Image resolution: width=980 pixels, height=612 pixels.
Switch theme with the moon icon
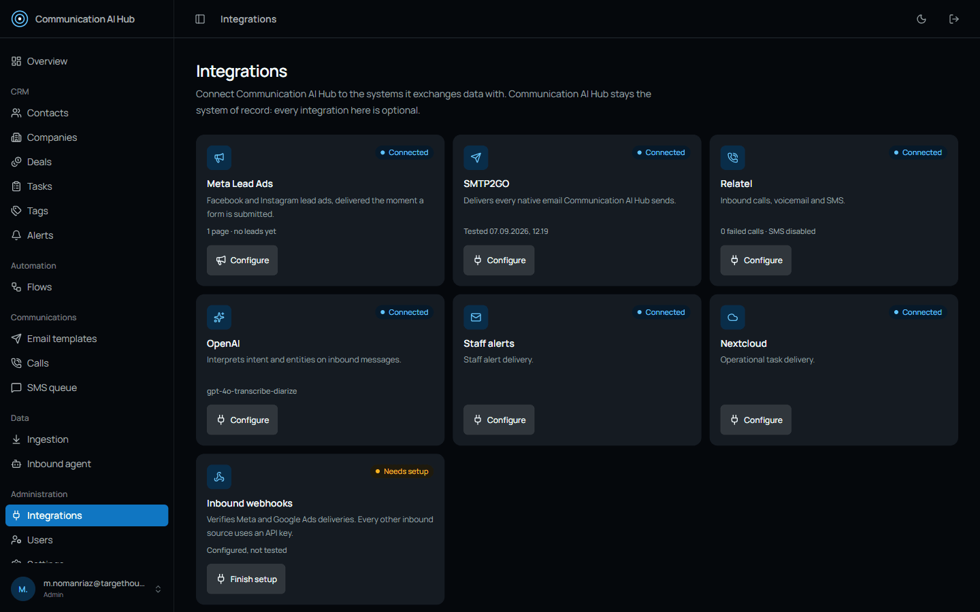click(x=921, y=19)
